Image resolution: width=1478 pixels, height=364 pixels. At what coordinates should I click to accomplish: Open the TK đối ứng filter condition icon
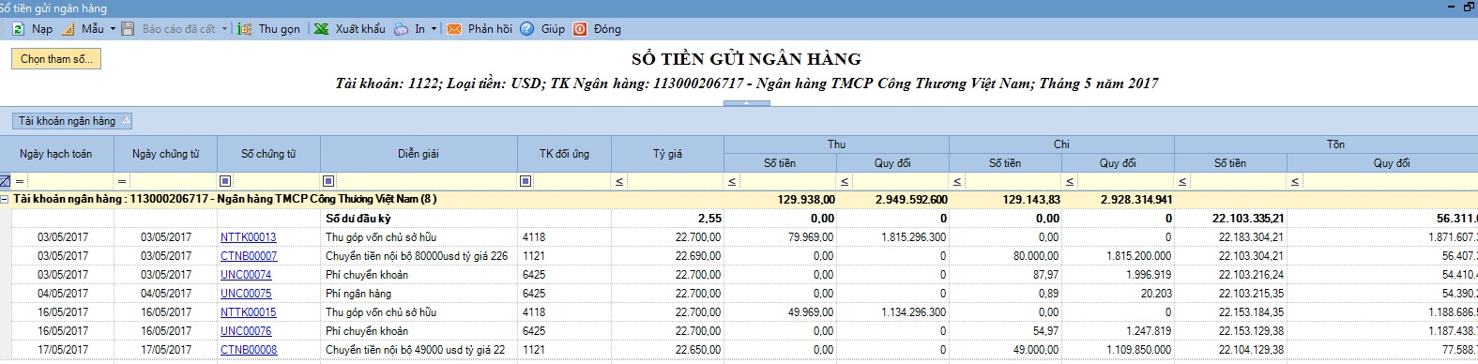[x=526, y=181]
